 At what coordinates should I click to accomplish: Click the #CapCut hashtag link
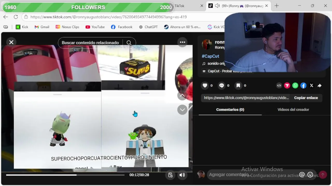pyautogui.click(x=210, y=56)
